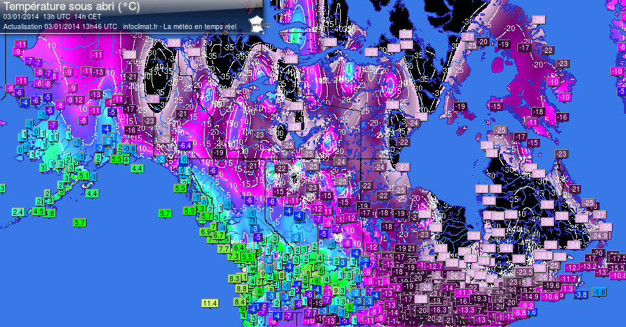This screenshot has width=626, height=327.
Task: Select the dark -17.5 station marker
Action: (617, 258)
